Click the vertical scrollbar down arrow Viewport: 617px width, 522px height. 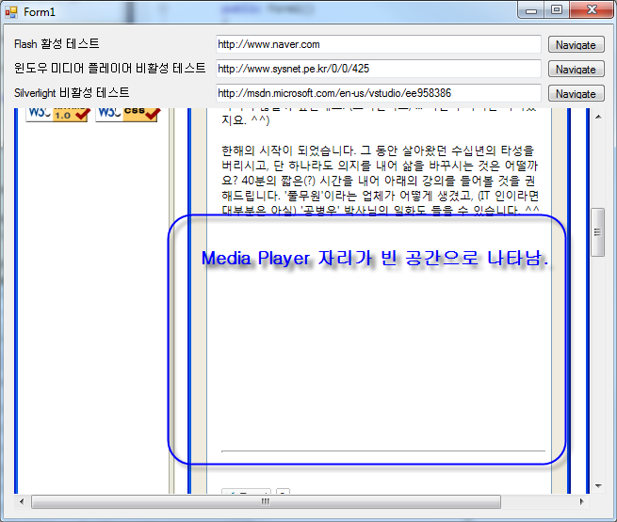(596, 486)
